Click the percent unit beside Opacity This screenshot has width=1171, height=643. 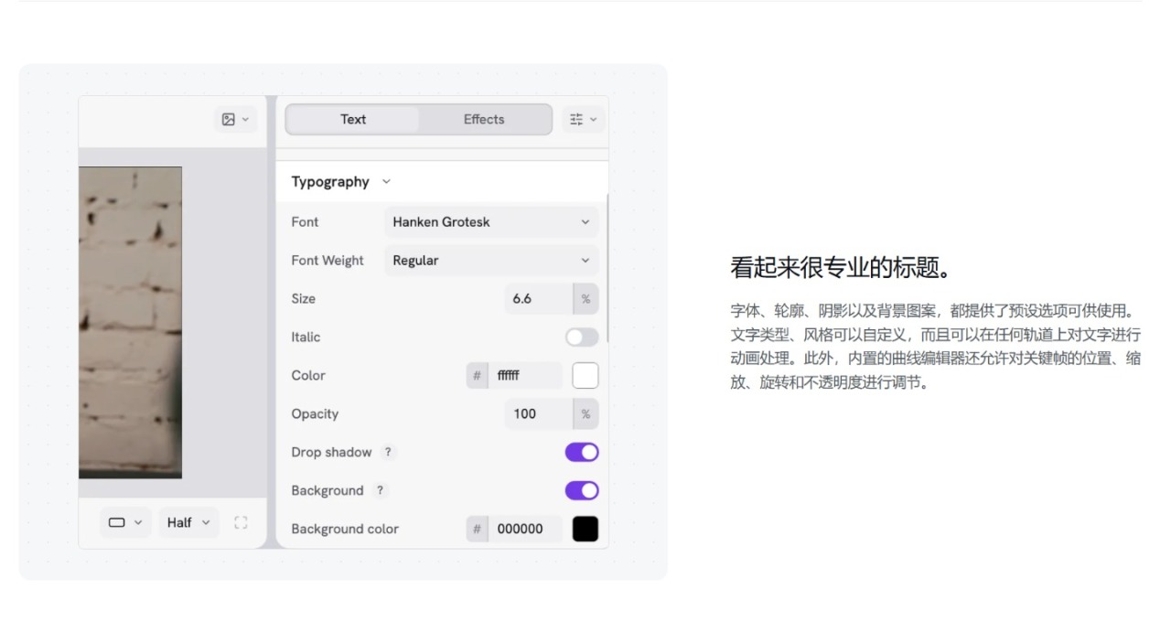pos(585,413)
